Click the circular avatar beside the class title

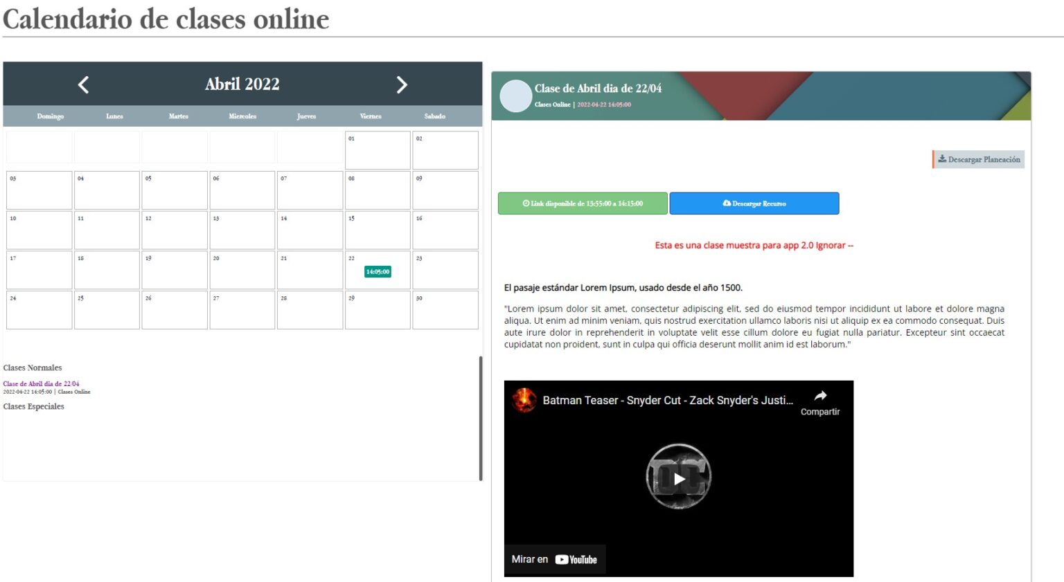[x=515, y=96]
